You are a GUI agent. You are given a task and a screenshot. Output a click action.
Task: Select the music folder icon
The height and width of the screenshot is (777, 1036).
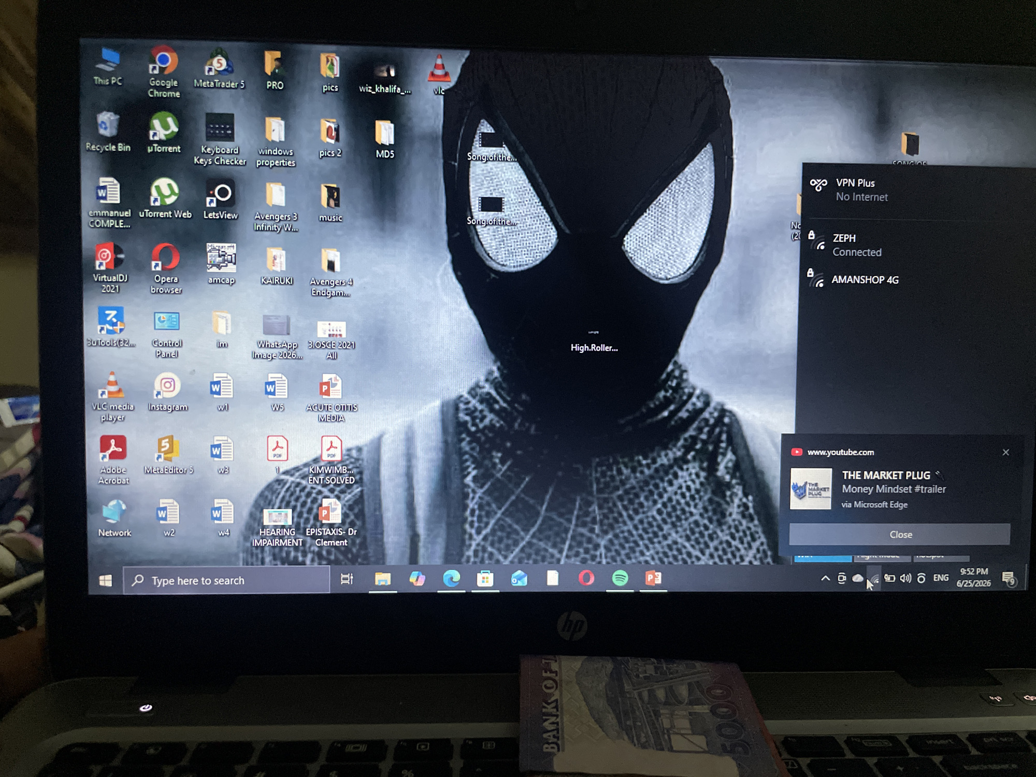(330, 203)
